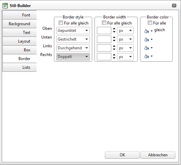Click the Abbrechen button
Screen dimensions: 181x165
(158, 155)
